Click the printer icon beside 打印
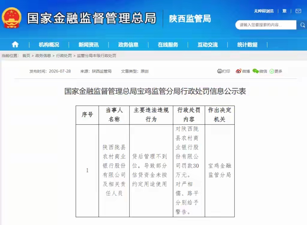This screenshot has height=225, width=307. [x=219, y=71]
